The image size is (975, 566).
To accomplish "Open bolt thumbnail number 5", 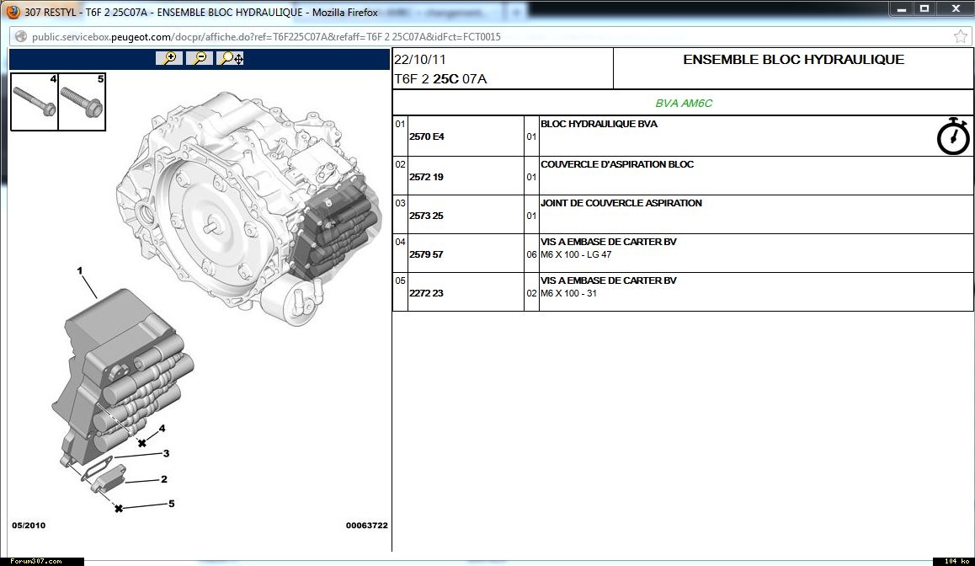I will pyautogui.click(x=83, y=101).
